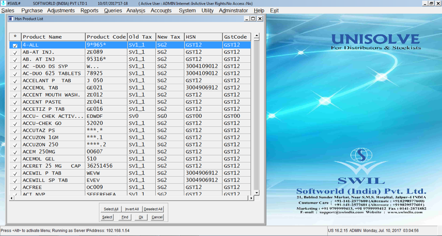This screenshot has width=442, height=236.
Task: Click the date and time in status bar
Action: (391, 231)
